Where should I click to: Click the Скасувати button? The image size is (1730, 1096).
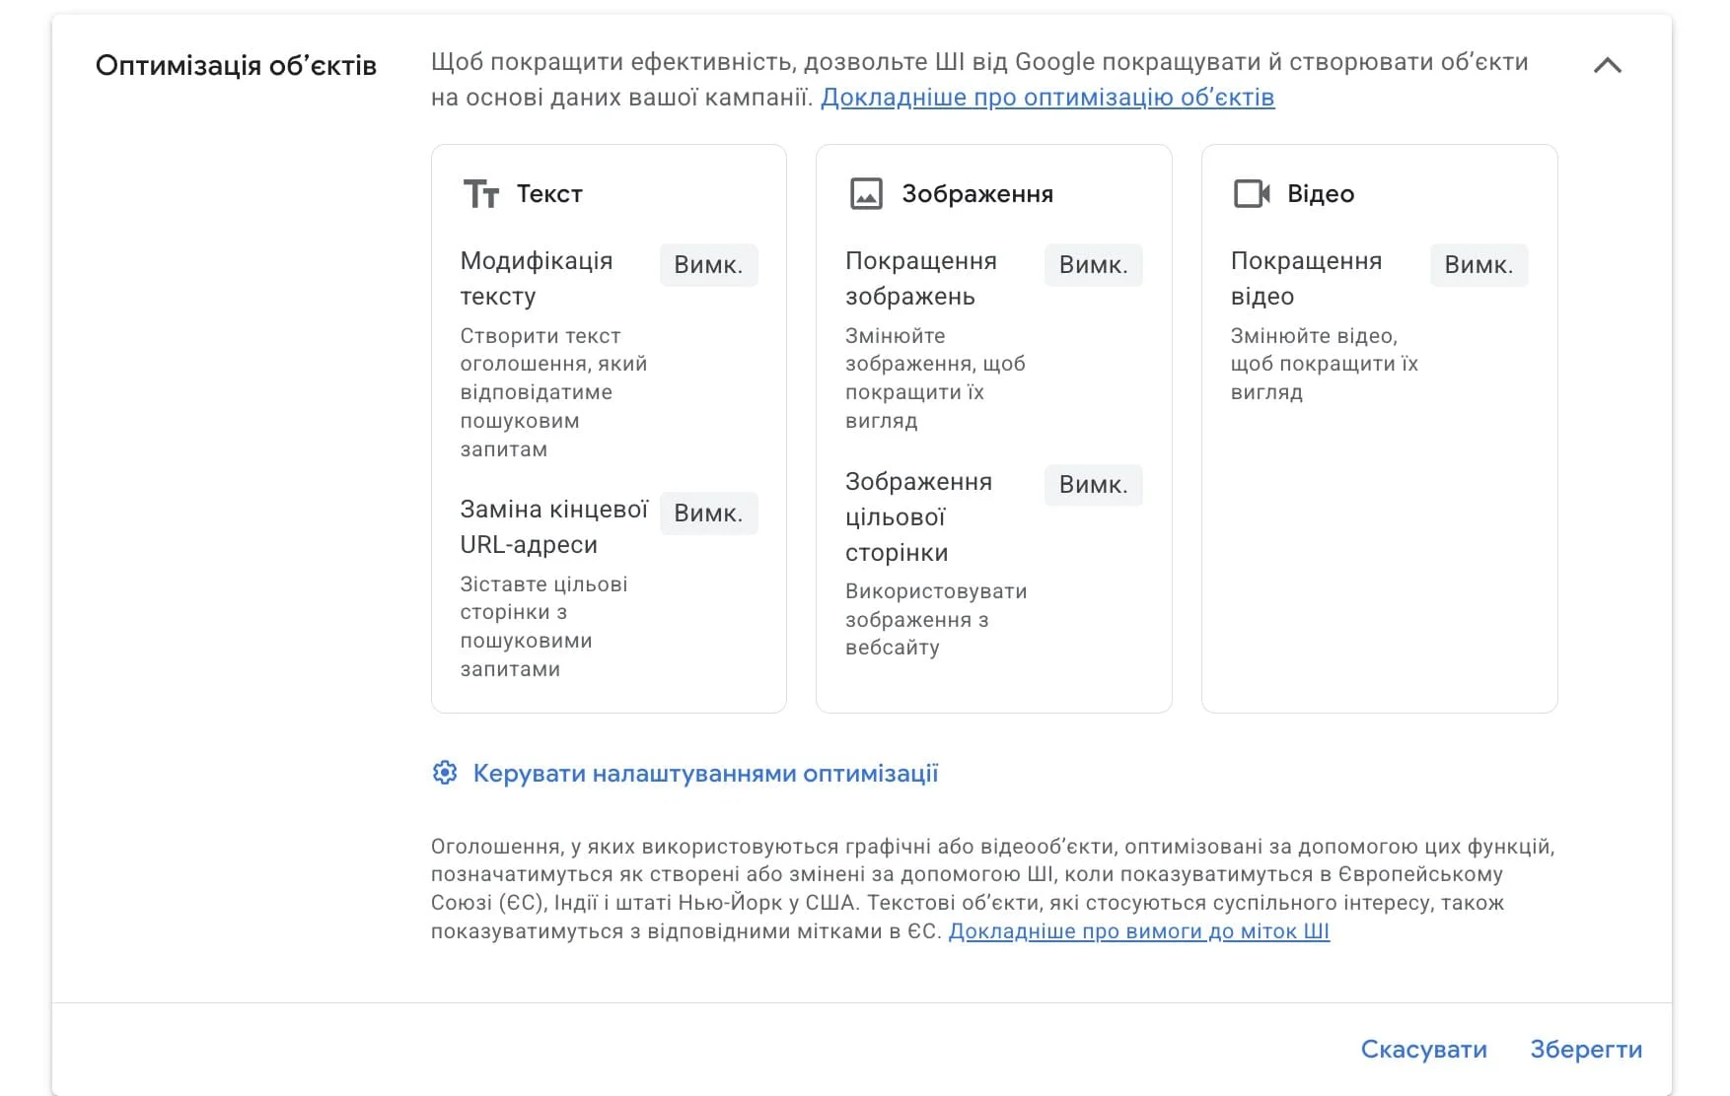click(1423, 1050)
